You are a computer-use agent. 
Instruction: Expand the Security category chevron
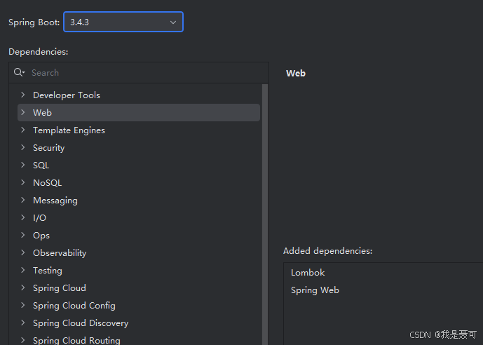pyautogui.click(x=23, y=147)
